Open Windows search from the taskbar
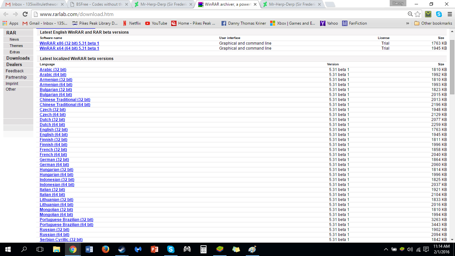Viewport: 455px width, 256px height. (24, 249)
